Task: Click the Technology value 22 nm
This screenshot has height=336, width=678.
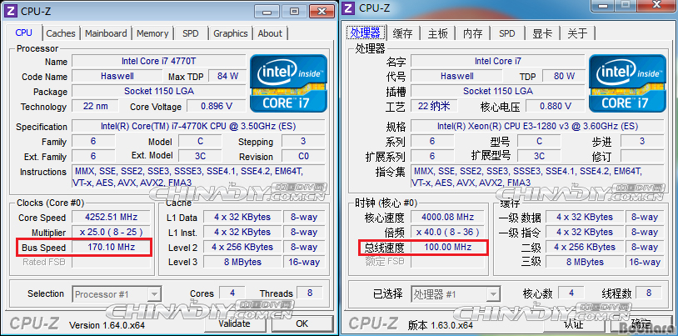Action: click(95, 106)
